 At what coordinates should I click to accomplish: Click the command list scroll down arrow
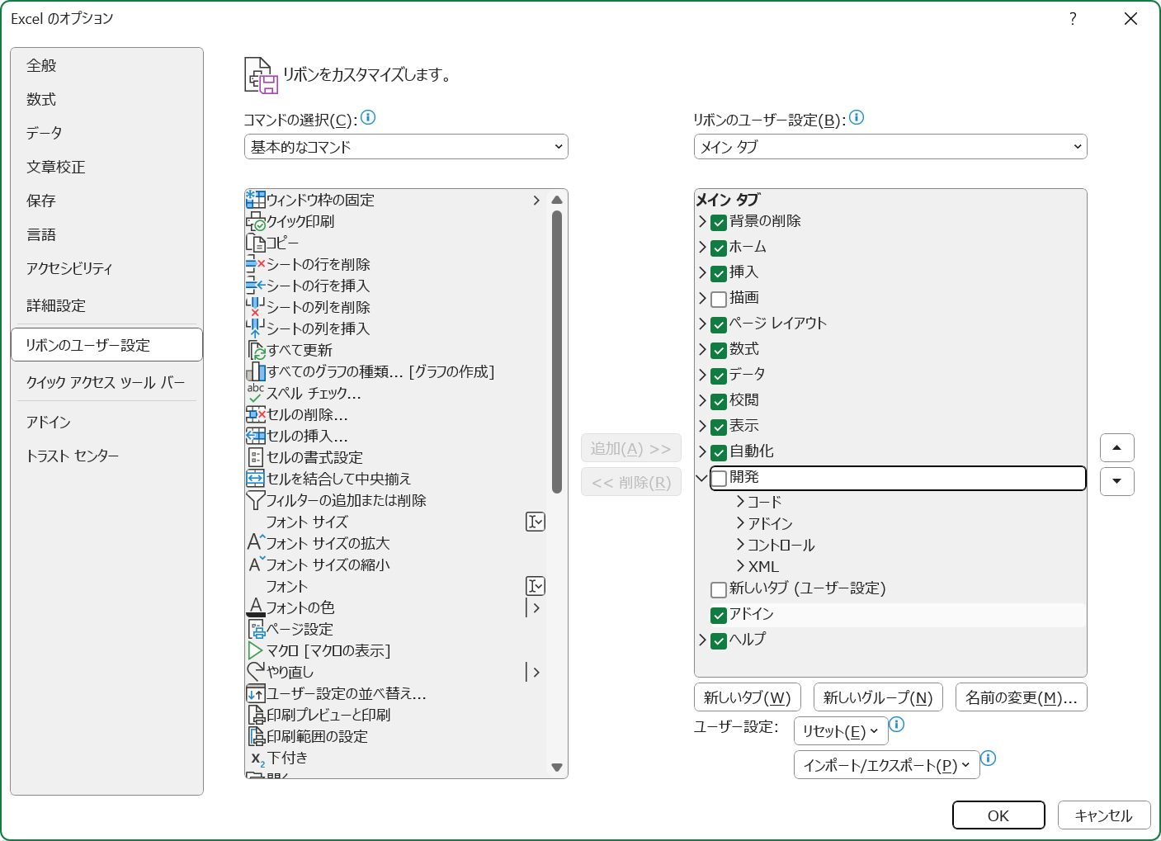(x=557, y=768)
